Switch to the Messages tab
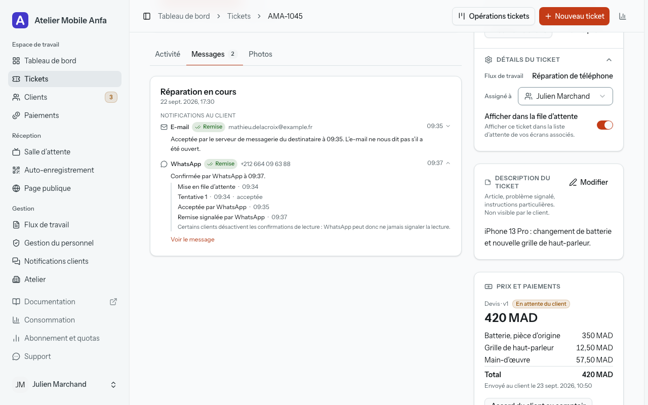Screen dimensions: 648x405 pos(215,54)
